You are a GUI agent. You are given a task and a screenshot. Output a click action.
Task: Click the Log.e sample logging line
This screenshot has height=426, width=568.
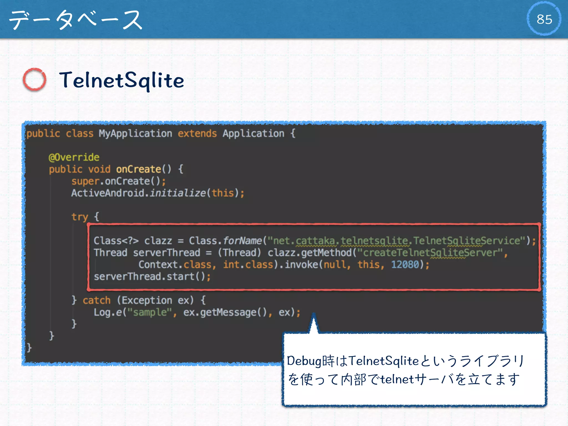point(197,312)
